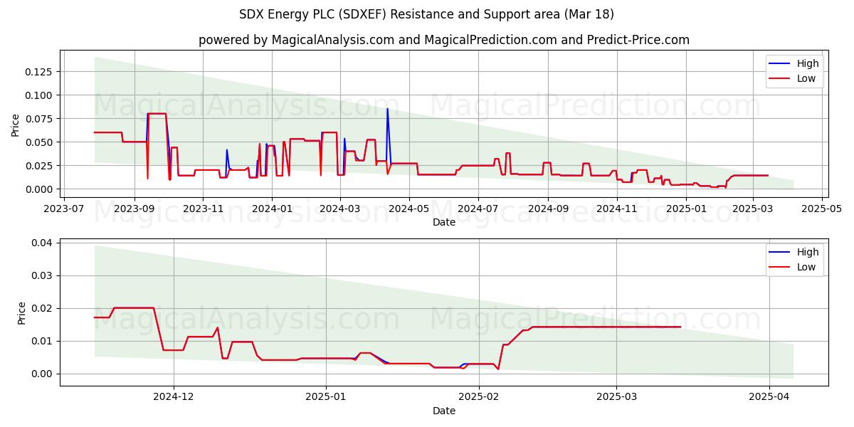The image size is (854, 427).
Task: Click the top chart x-axis tick label '2024-05'
Action: (x=408, y=209)
